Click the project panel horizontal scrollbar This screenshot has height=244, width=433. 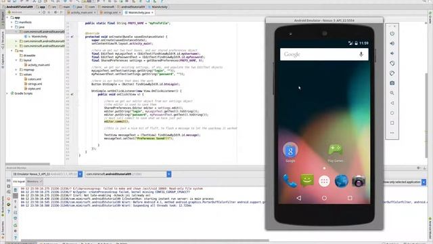pos(28,164)
